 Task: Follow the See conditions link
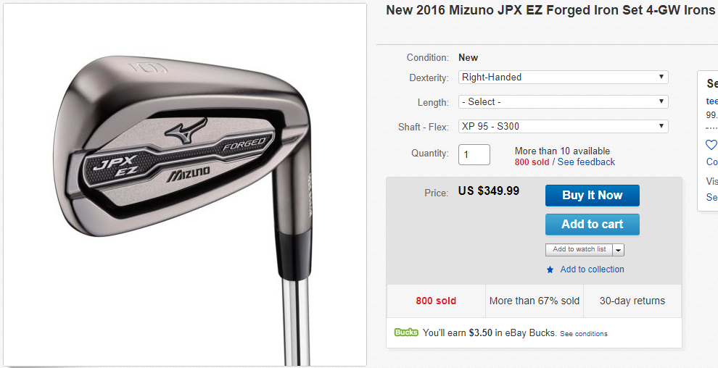584,334
